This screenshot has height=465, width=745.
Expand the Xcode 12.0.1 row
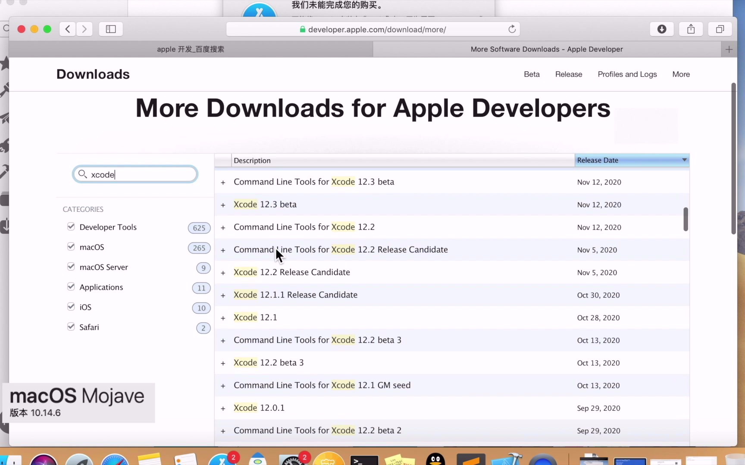pyautogui.click(x=223, y=409)
